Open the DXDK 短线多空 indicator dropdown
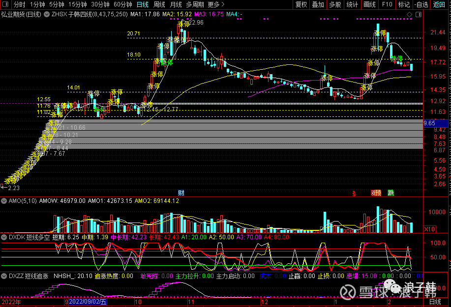 coord(4,237)
